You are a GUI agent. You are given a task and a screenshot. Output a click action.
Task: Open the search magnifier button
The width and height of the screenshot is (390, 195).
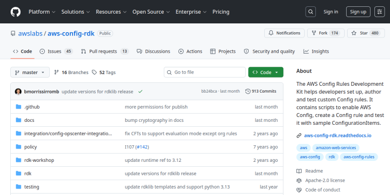[x=311, y=12]
